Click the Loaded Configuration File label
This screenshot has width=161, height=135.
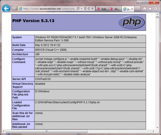[x=21, y=105]
